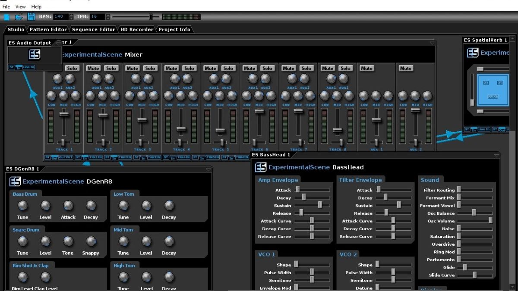Select the TRK2IN connector on the mixer
Viewport: 518px width, 291px height.
125,157
